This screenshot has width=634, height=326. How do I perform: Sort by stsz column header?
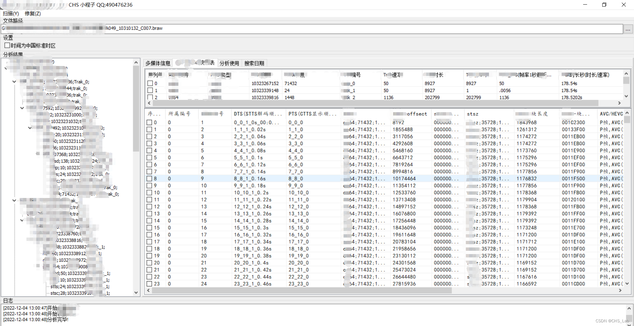pos(489,114)
